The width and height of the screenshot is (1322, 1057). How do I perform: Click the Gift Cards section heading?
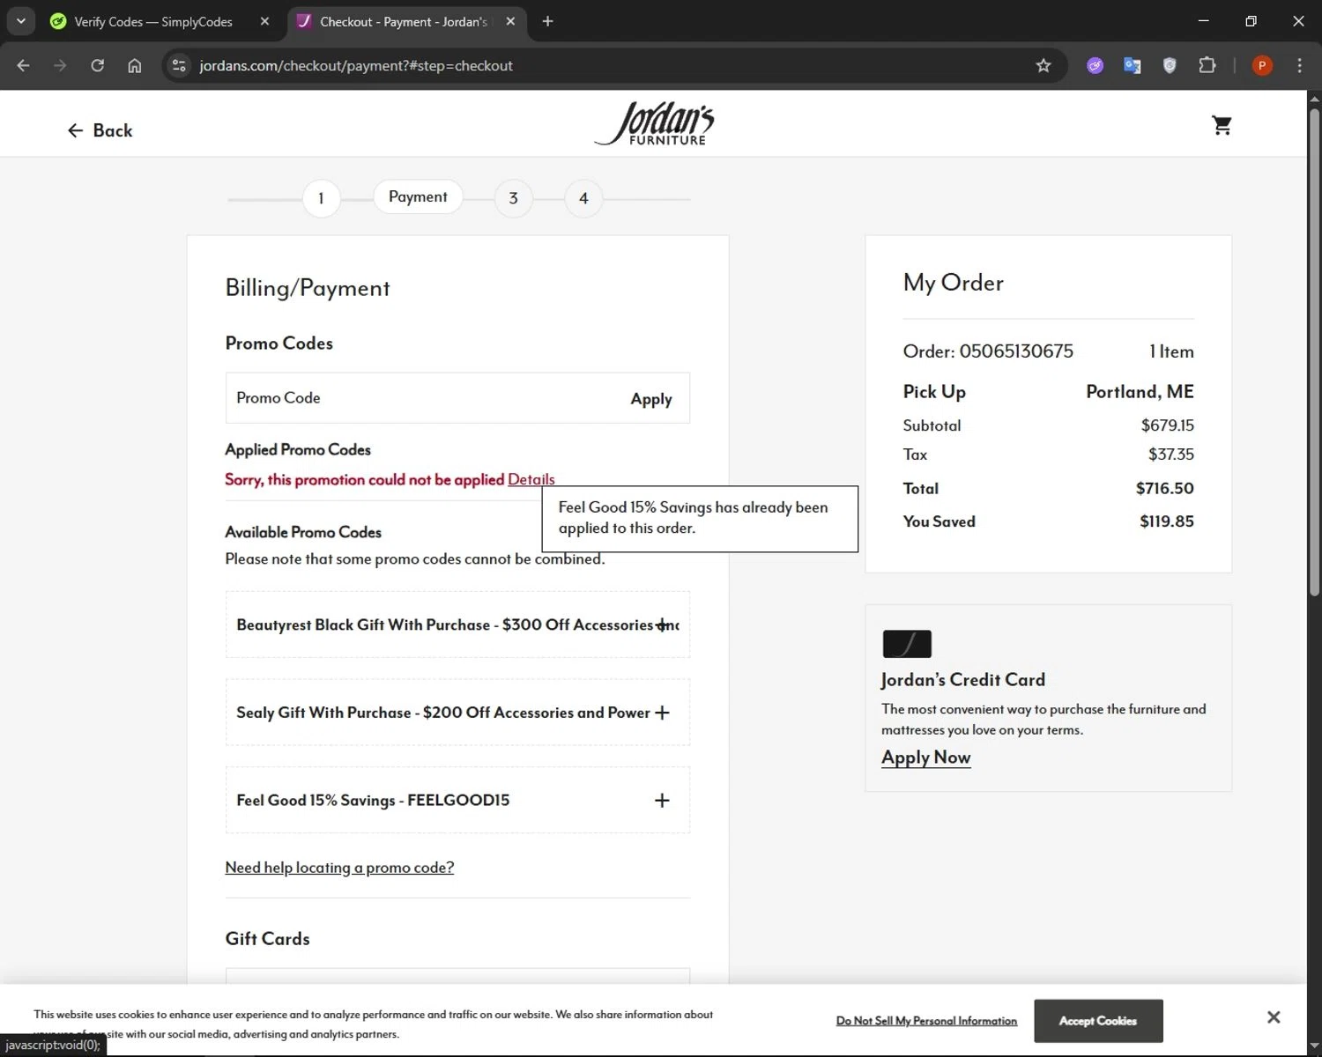click(267, 939)
